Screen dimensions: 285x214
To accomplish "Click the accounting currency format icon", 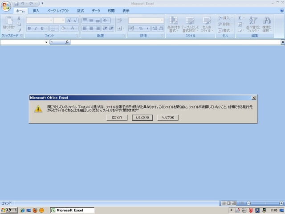I will pos(133,29).
